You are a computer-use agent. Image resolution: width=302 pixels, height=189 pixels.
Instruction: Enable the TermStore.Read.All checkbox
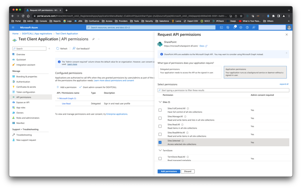(160, 159)
